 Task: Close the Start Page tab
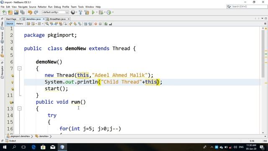[20, 19]
